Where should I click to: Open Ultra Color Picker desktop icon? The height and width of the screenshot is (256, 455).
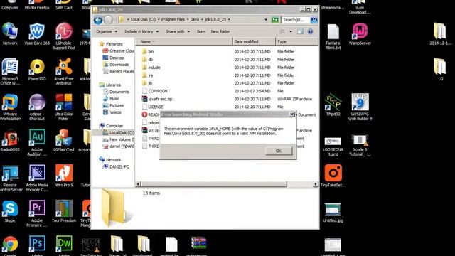pos(63,107)
